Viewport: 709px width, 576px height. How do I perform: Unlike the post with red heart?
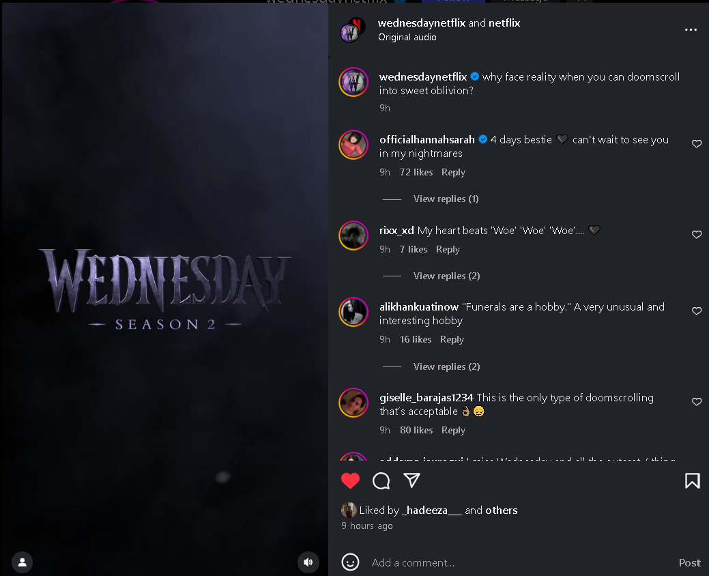(x=351, y=480)
